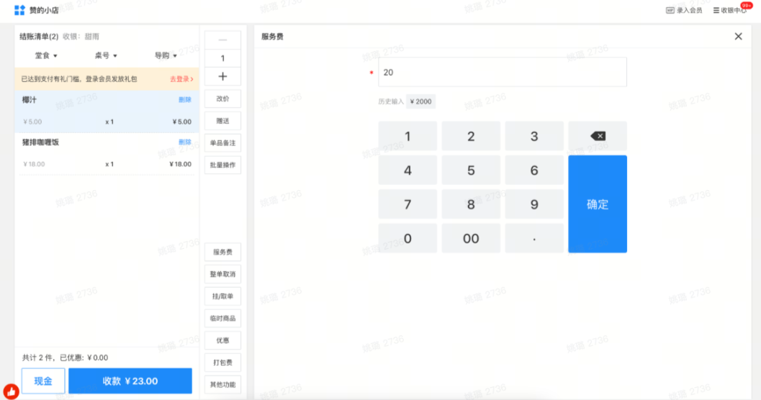The height and width of the screenshot is (400, 761).
Task: Tap keypad digit 7
Action: click(x=407, y=204)
